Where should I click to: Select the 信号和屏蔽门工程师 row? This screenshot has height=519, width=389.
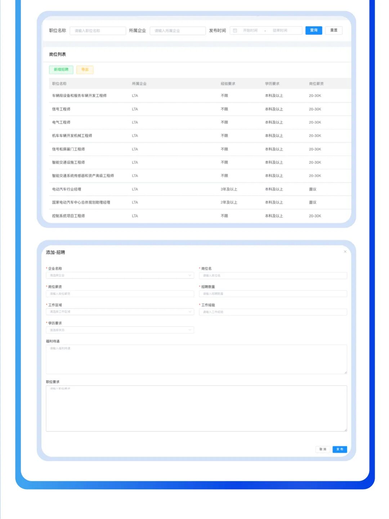pyautogui.click(x=200, y=149)
